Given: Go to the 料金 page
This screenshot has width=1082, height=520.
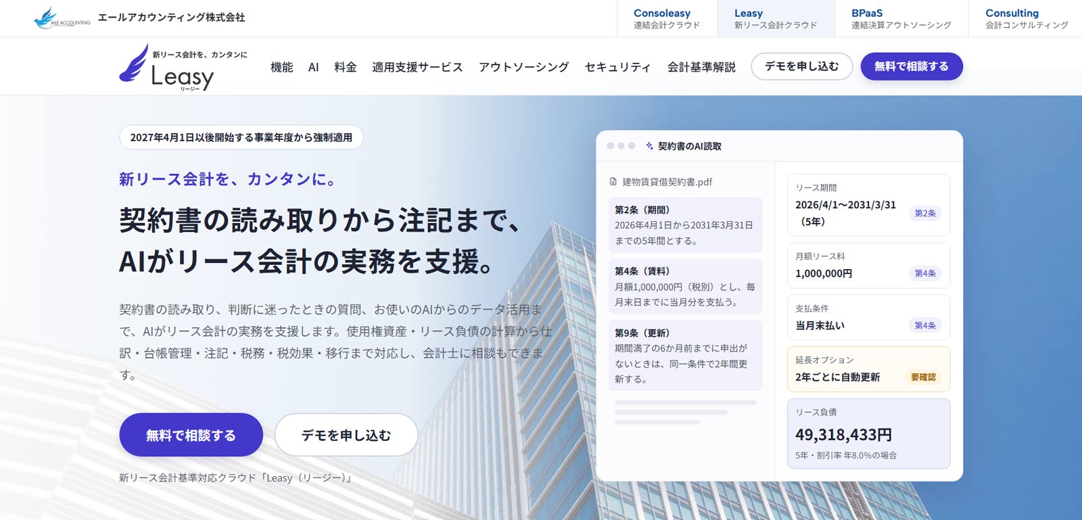Looking at the screenshot, I should [346, 67].
